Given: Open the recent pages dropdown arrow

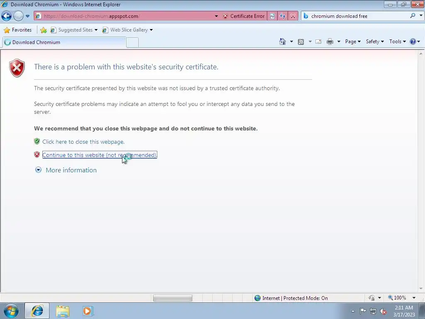Looking at the screenshot, I should point(28,16).
